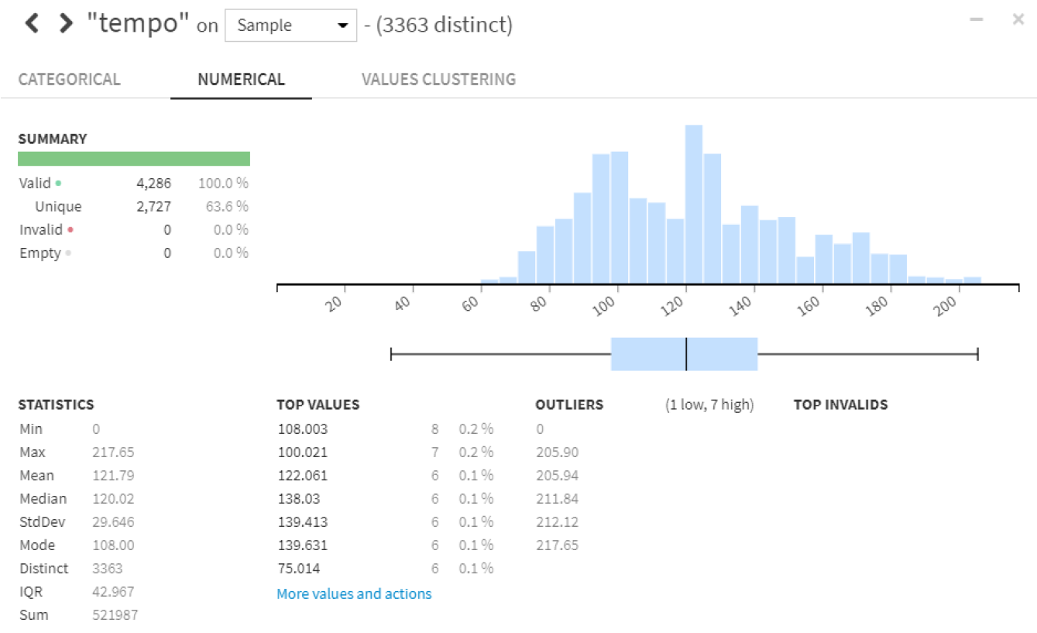Click the IQR value 42.967
This screenshot has height=633, width=1037.
[x=113, y=592]
